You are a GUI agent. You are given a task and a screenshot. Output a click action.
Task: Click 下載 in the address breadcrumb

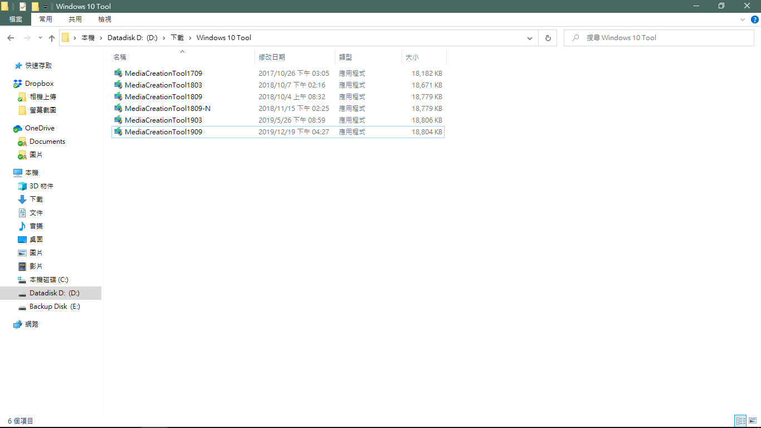point(177,38)
